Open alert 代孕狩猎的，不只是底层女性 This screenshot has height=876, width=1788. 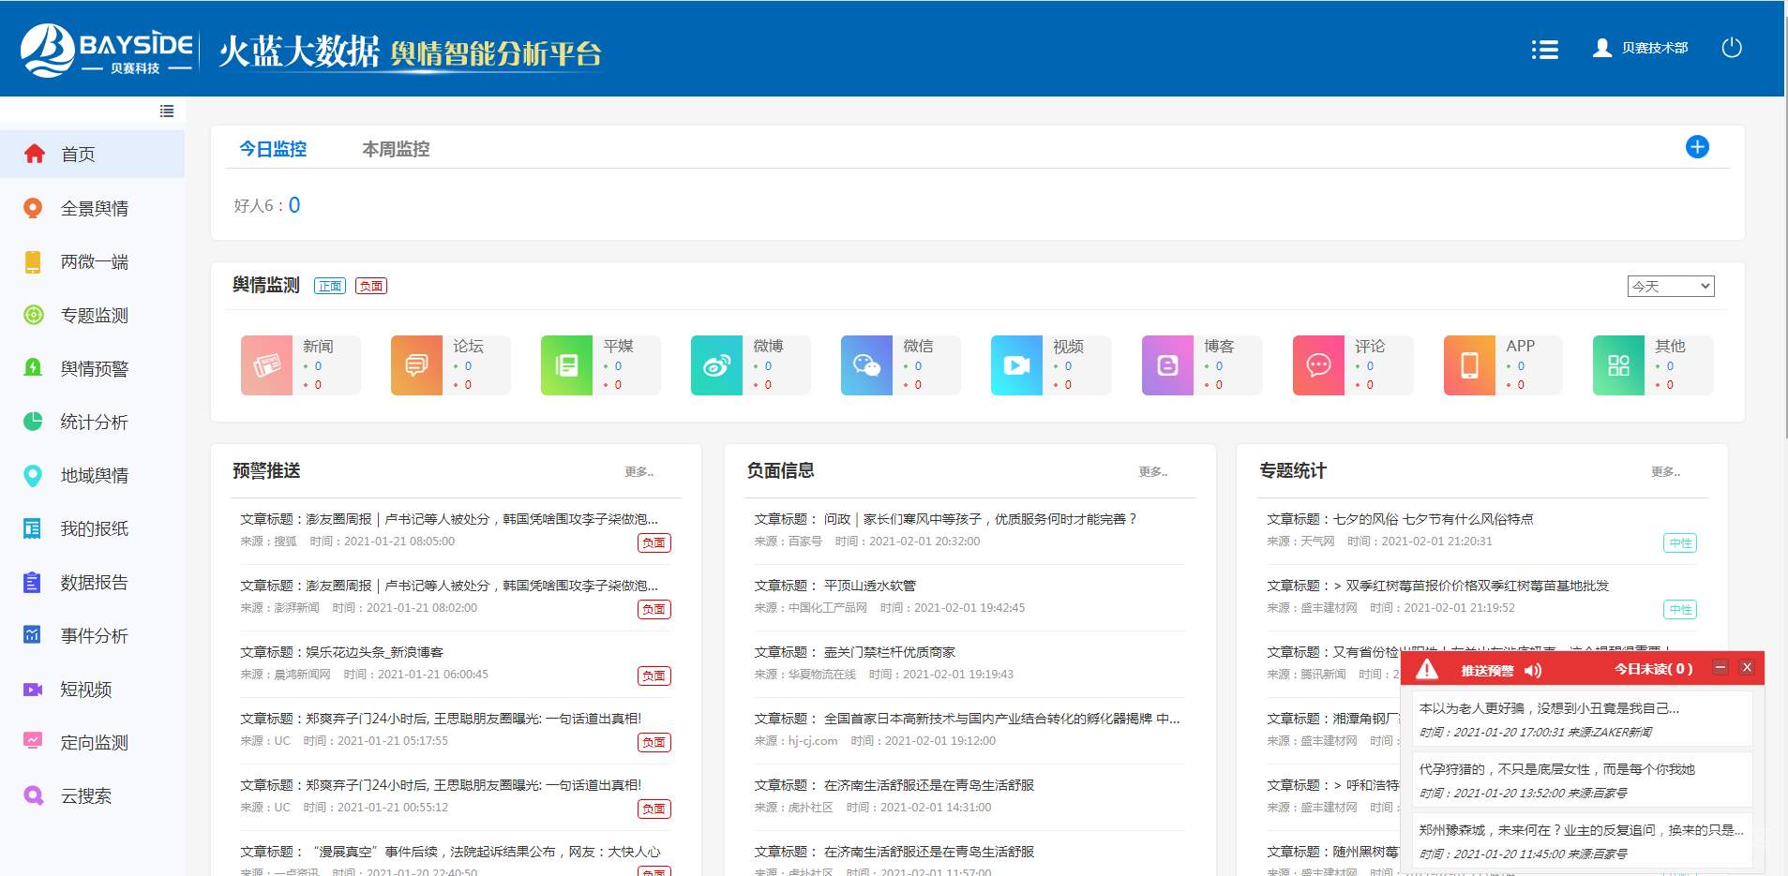coord(1582,779)
